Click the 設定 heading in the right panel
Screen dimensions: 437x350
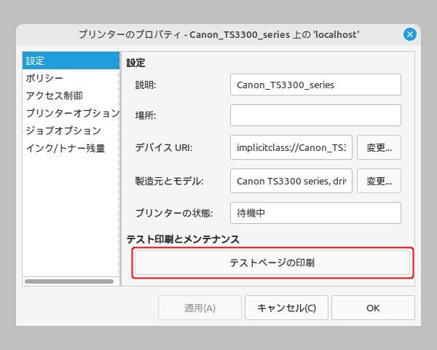(x=135, y=63)
